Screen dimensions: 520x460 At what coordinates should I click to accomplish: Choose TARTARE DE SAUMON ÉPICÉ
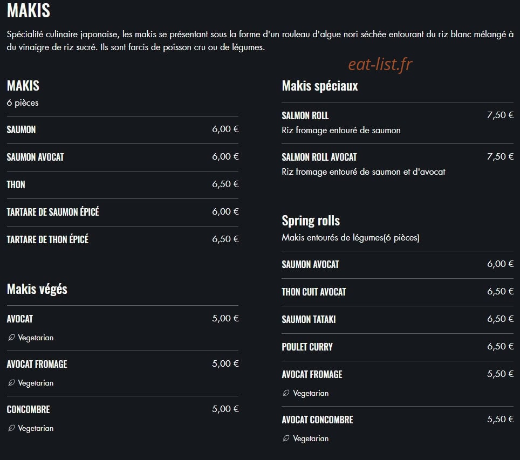(122, 212)
